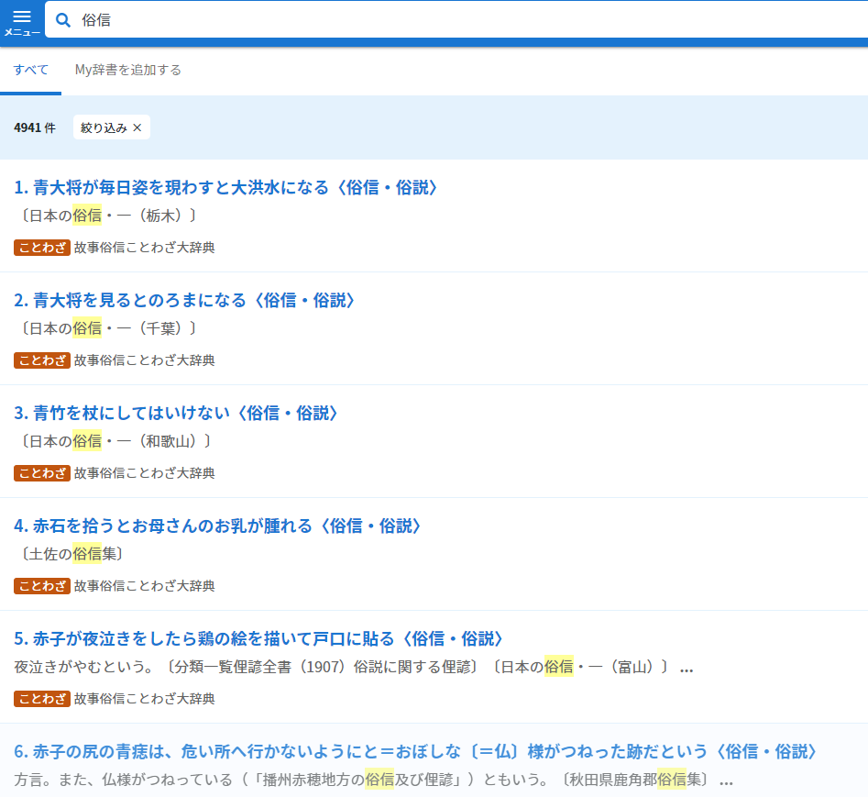Open result 4 about 赤石を拾う
Viewport: 868px width, 797px height.
218,526
